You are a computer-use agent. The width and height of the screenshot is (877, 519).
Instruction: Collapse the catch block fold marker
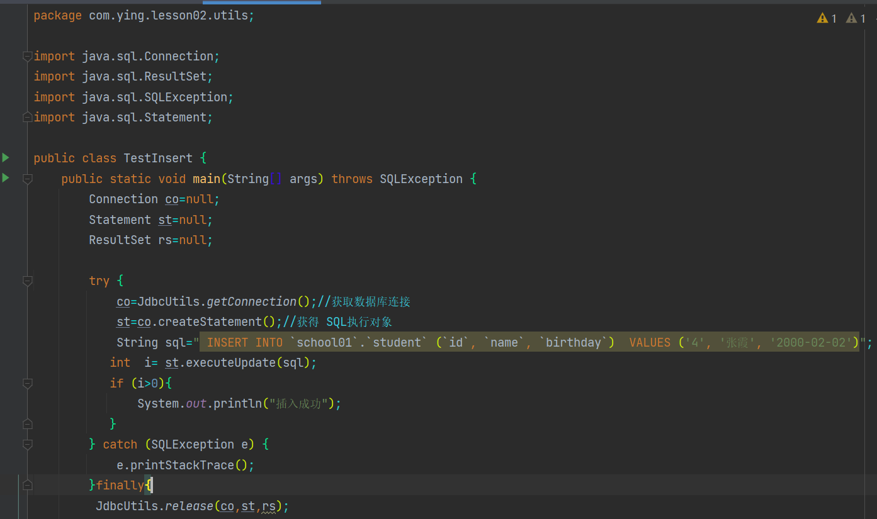pos(27,444)
